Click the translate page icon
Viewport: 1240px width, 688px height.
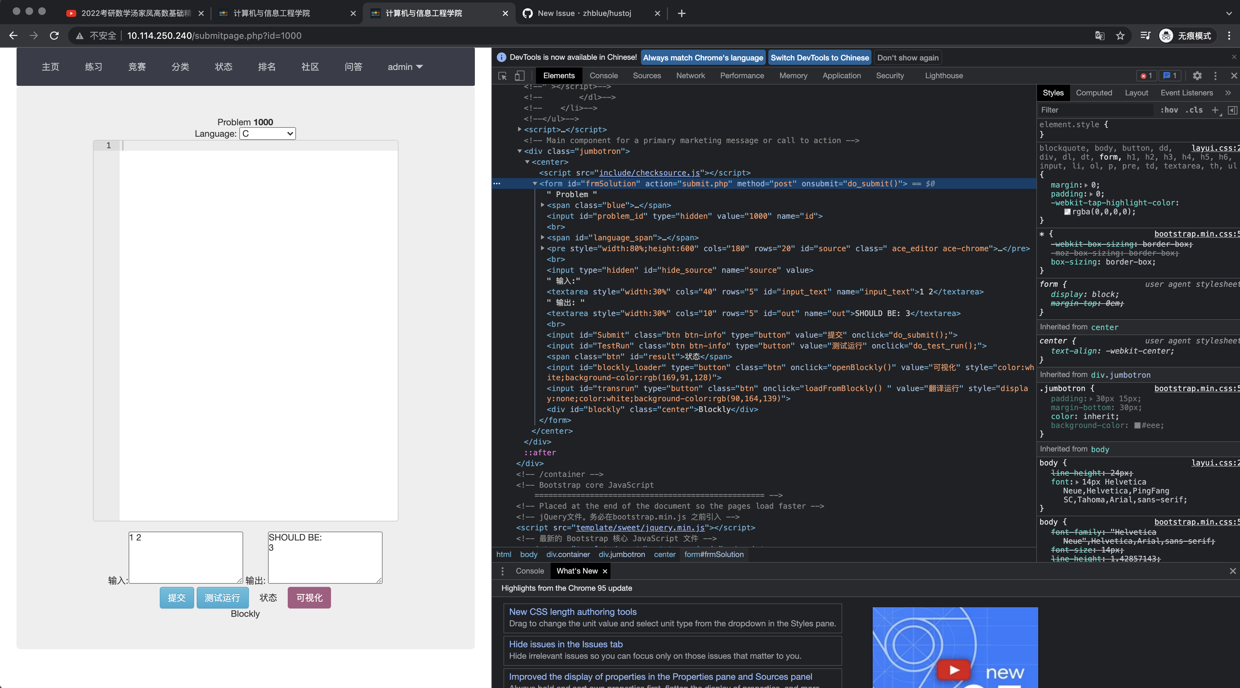(1099, 36)
